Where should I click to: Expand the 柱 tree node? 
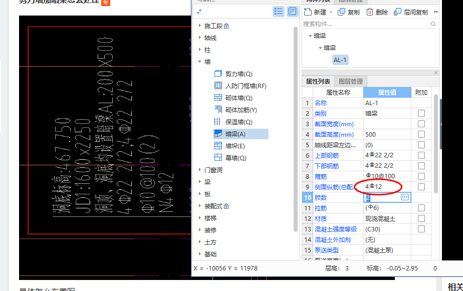pos(200,50)
